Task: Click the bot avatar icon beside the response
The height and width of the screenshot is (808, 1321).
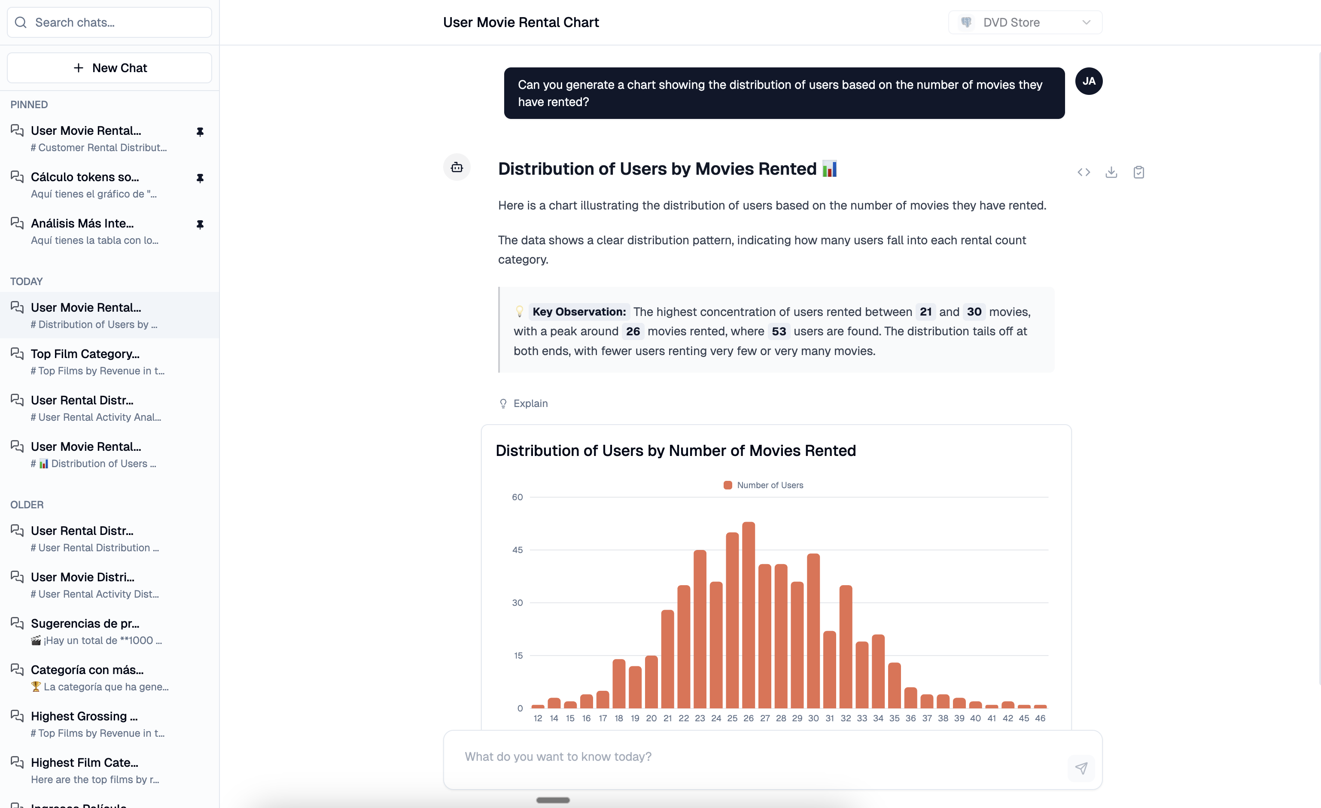Action: pyautogui.click(x=457, y=167)
